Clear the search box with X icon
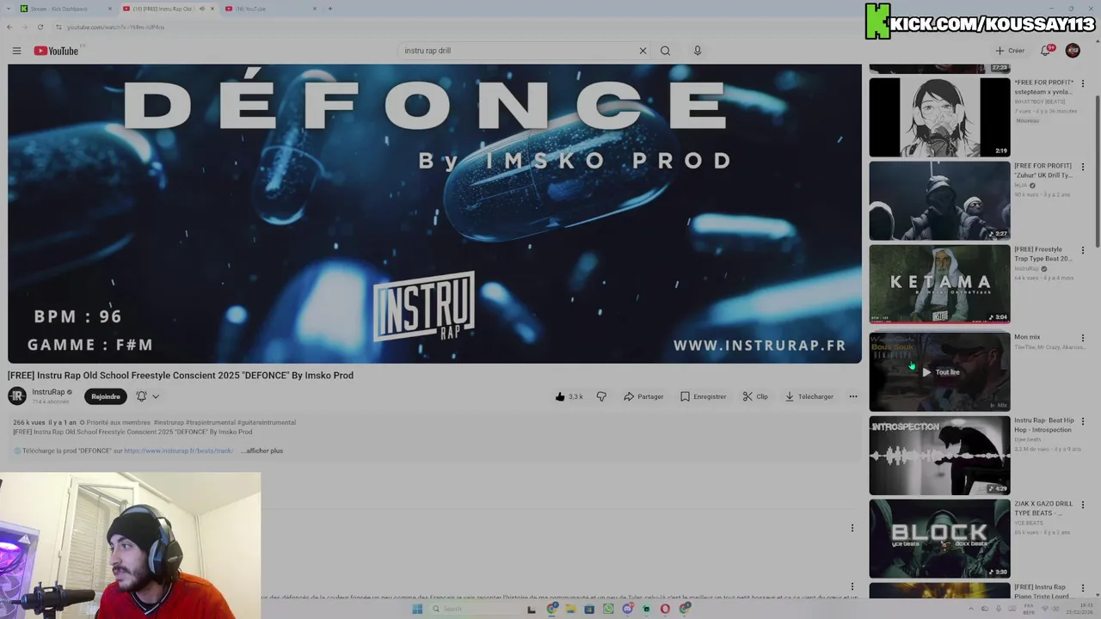The height and width of the screenshot is (619, 1101). (x=643, y=51)
